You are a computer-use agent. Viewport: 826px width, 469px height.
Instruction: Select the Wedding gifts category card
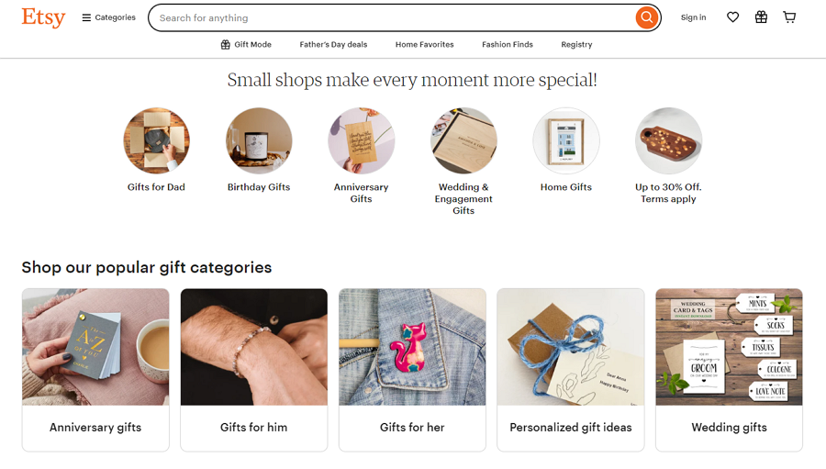[x=729, y=369]
